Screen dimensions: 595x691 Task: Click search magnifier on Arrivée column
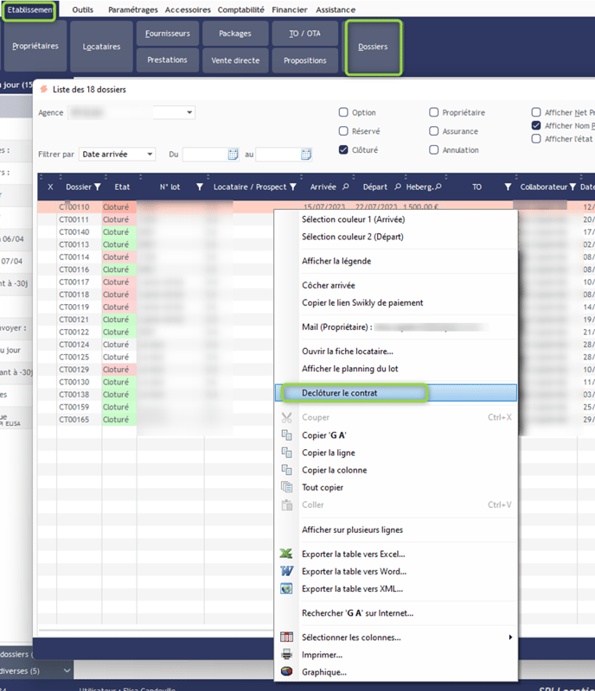click(x=345, y=187)
